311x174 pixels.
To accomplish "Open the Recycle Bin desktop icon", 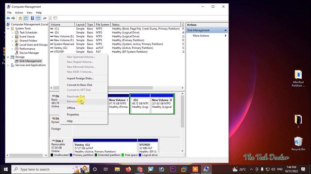I will tap(298, 144).
